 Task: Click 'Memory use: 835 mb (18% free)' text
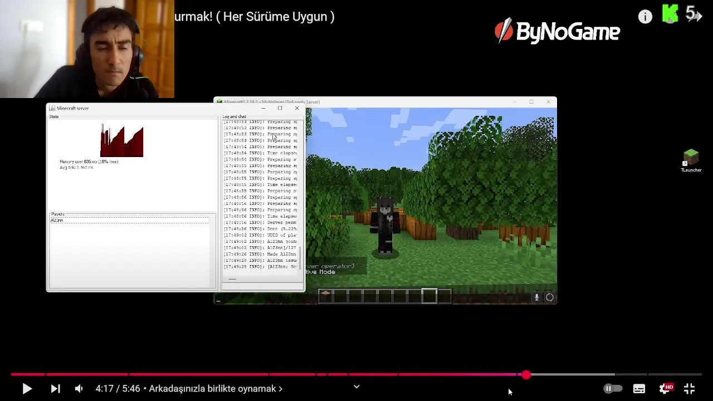[x=89, y=162]
